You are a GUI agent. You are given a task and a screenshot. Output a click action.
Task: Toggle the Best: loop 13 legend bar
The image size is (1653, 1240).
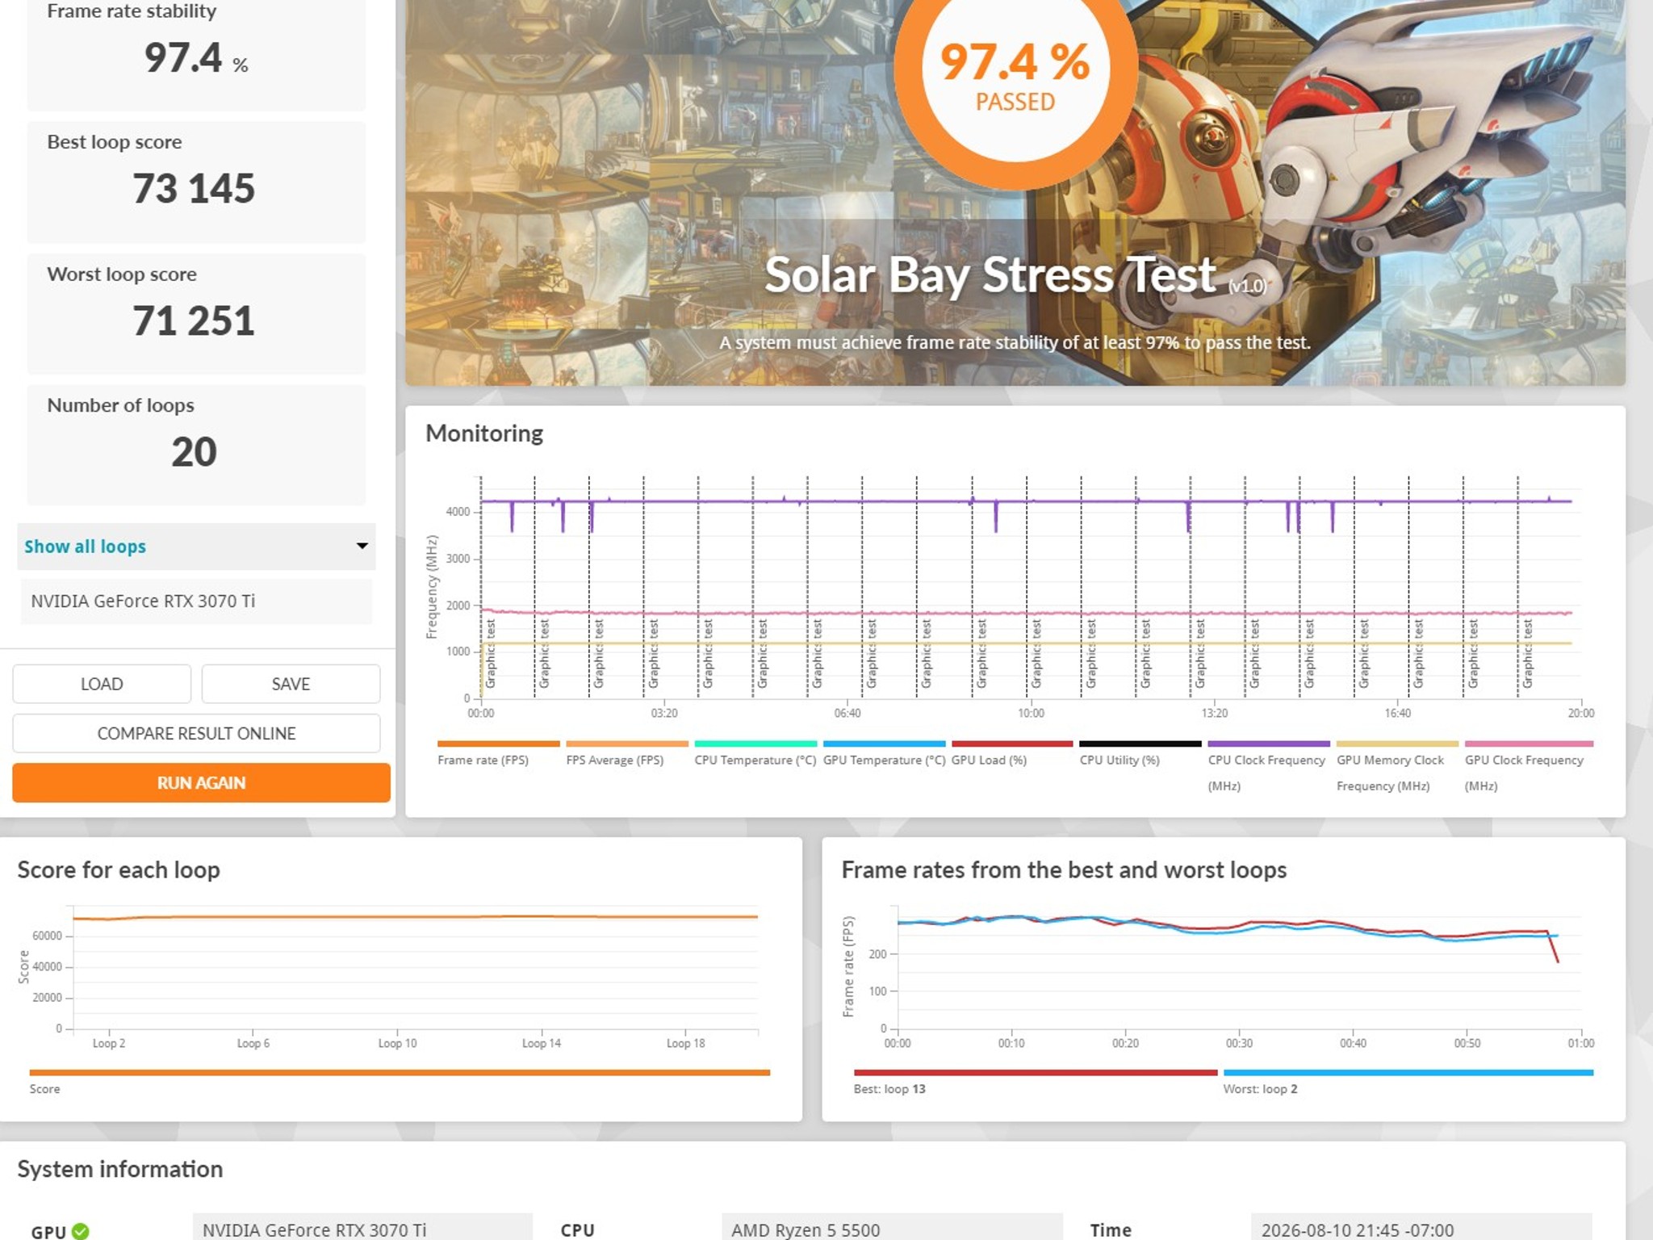click(1036, 1072)
